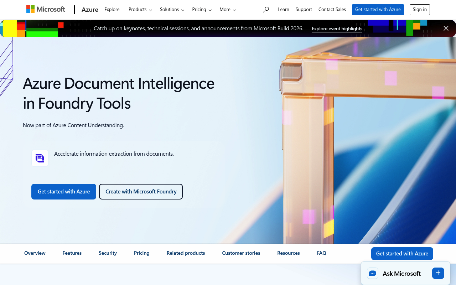Click hero Get started with Azure button

64,192
